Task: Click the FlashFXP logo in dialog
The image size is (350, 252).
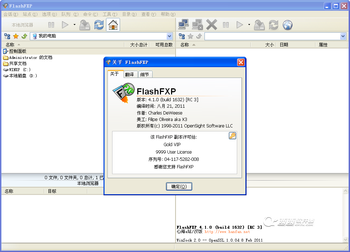Action: click(124, 93)
